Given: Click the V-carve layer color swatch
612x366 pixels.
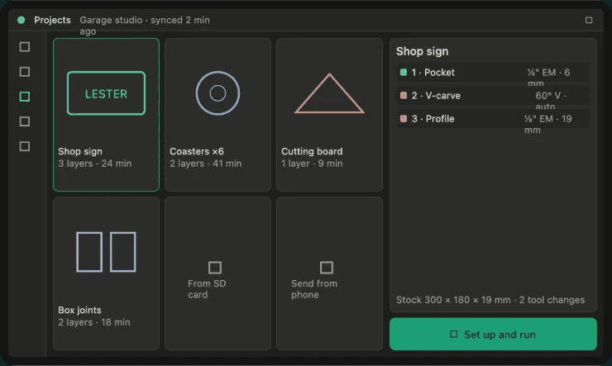Looking at the screenshot, I should 404,96.
